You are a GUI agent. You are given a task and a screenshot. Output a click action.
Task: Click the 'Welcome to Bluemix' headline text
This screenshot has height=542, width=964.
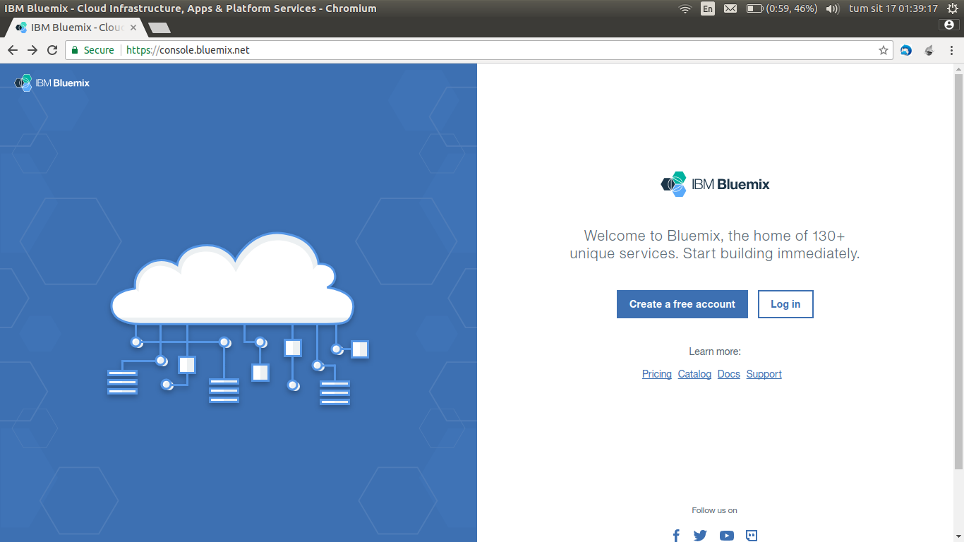point(715,244)
